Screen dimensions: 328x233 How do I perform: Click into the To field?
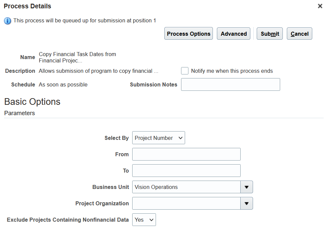coord(186,171)
